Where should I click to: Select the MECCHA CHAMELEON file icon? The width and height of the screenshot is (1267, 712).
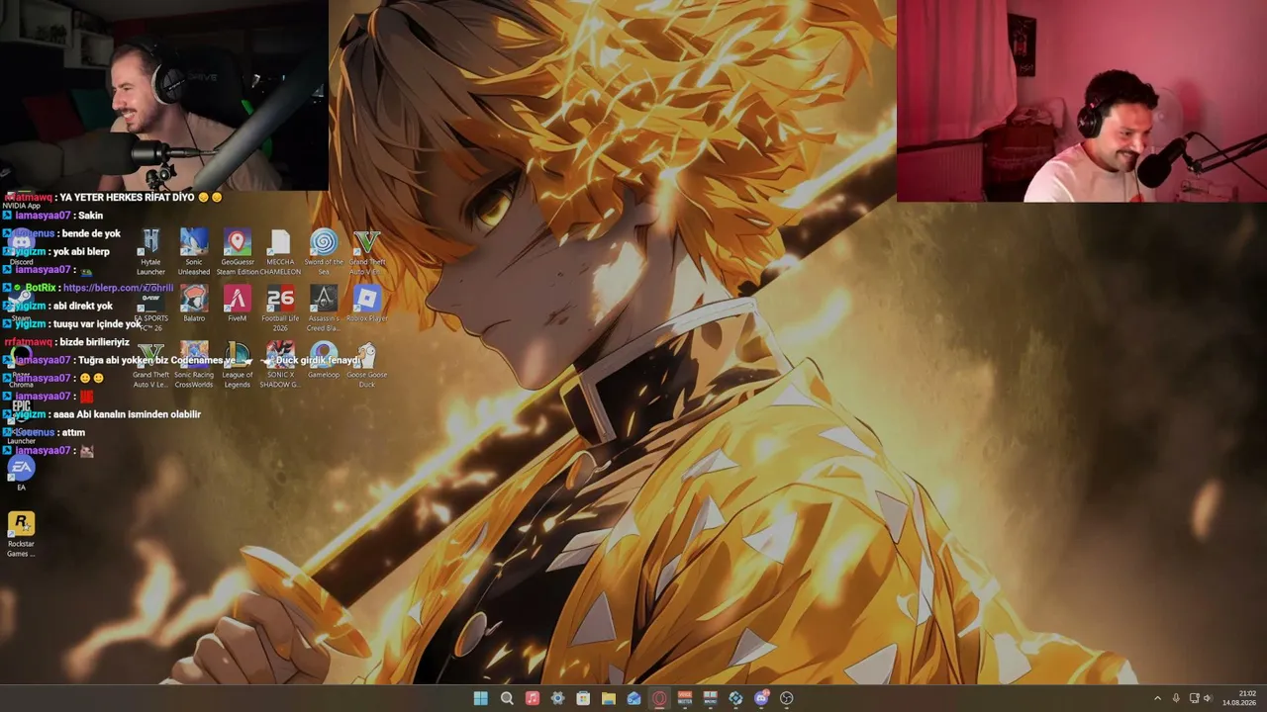coord(280,252)
